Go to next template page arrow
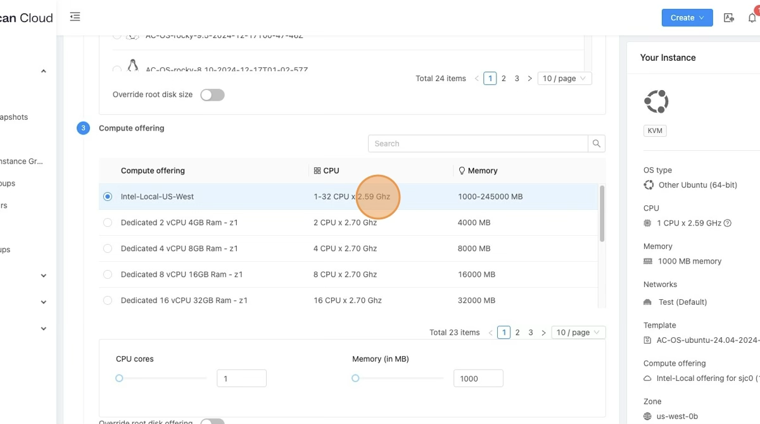The height and width of the screenshot is (424, 760). (529, 79)
